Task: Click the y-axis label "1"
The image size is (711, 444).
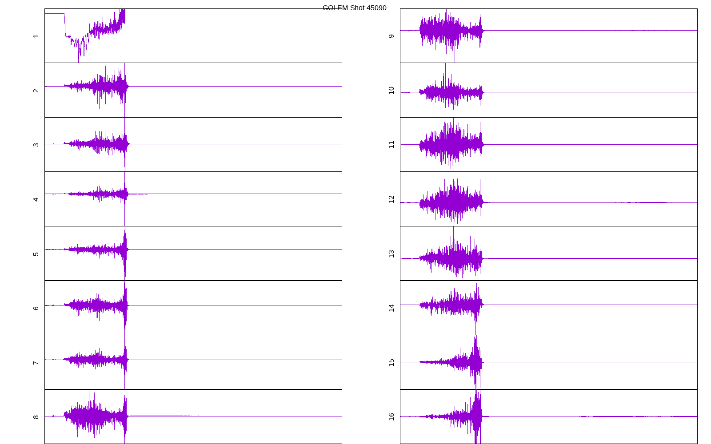Action: [x=36, y=36]
